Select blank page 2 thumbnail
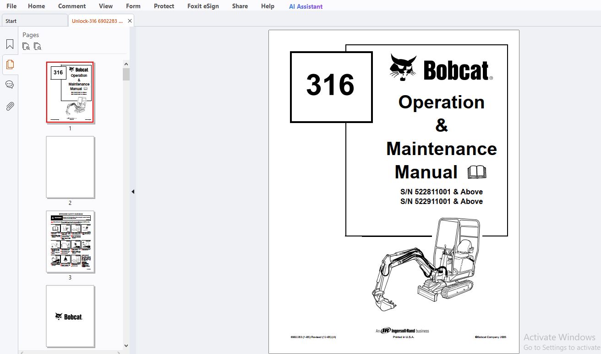 tap(70, 167)
